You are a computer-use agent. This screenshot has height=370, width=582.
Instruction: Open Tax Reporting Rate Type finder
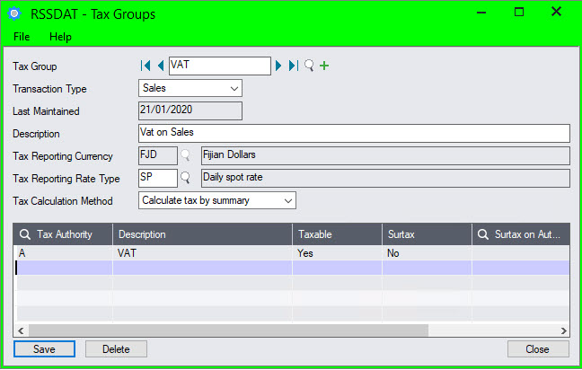pos(185,178)
